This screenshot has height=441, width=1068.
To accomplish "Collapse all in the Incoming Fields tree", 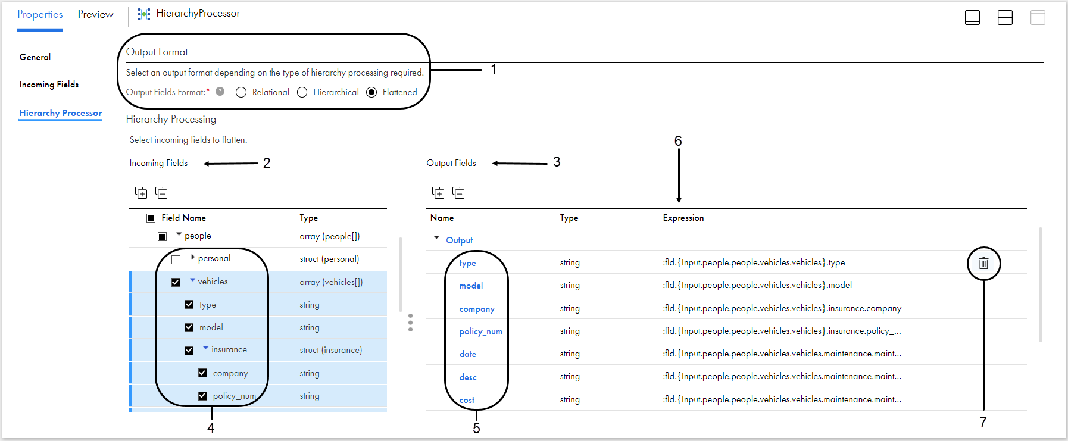I will [x=161, y=193].
